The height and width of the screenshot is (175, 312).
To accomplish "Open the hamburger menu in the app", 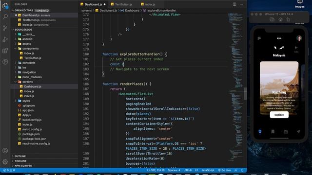I will point(259,38).
